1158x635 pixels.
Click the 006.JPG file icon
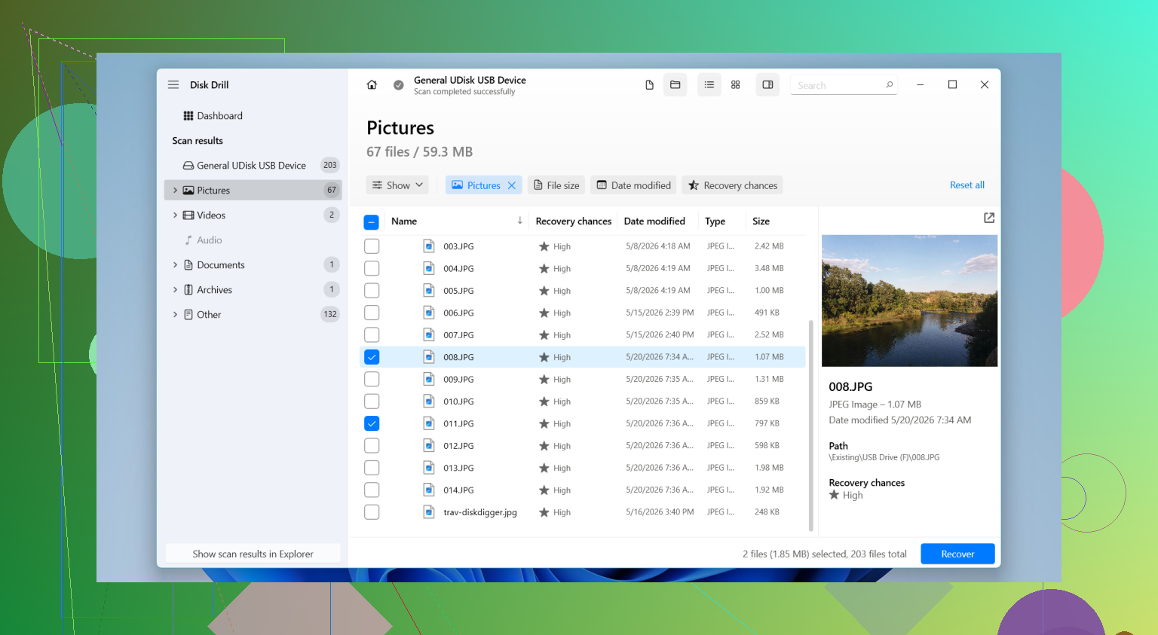coord(429,313)
